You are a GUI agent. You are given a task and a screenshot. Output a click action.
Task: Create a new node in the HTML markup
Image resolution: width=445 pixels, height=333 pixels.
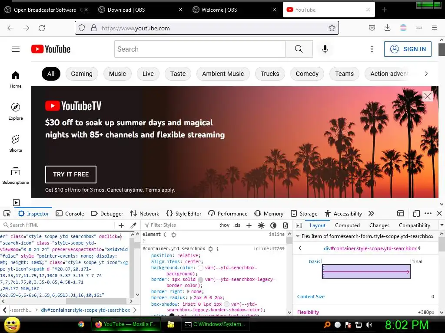click(121, 225)
